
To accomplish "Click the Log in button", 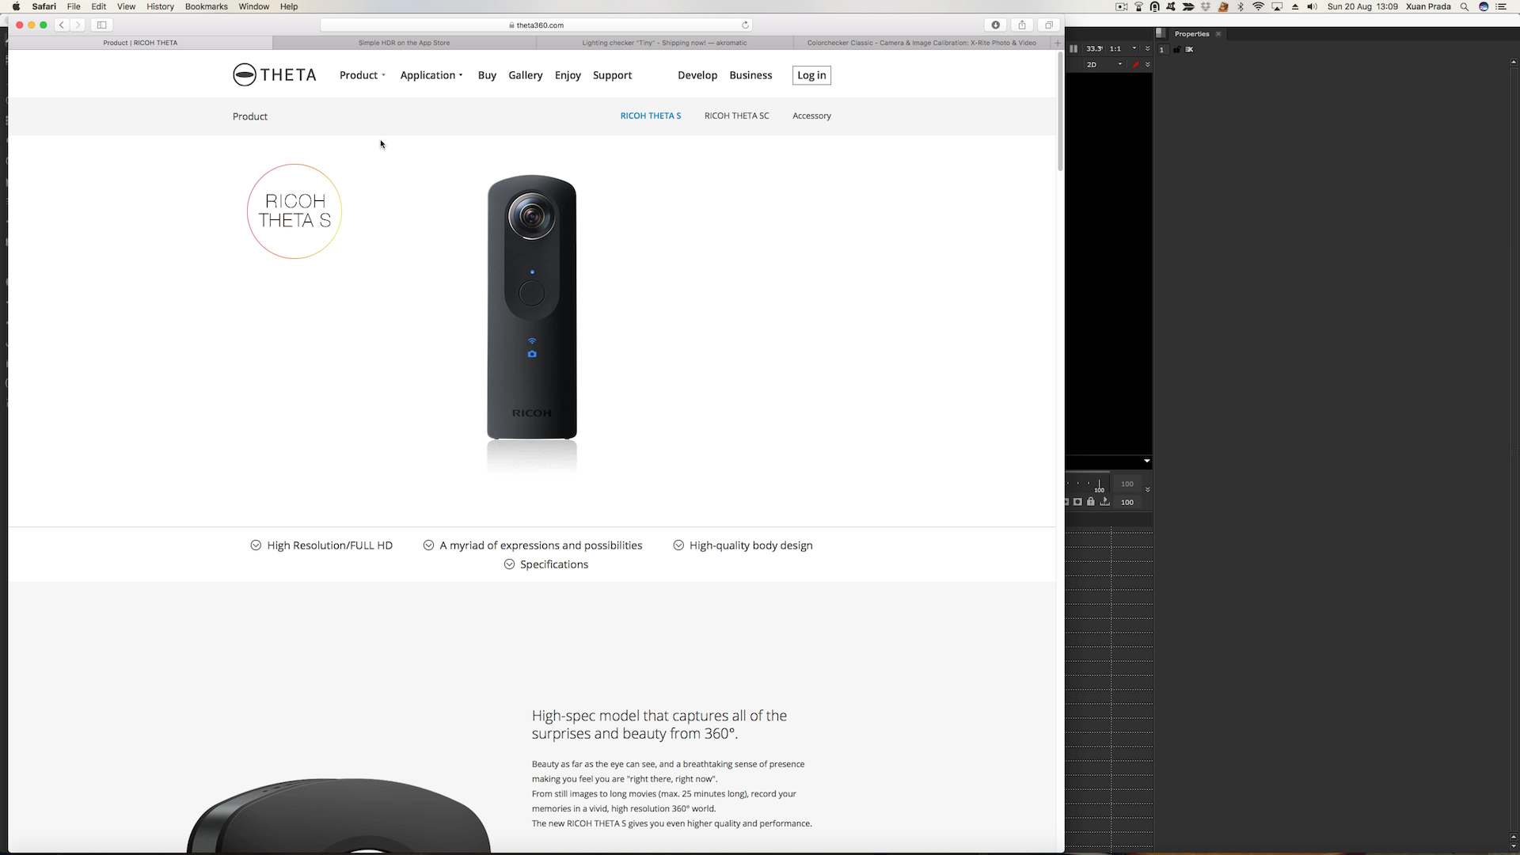I will point(811,75).
